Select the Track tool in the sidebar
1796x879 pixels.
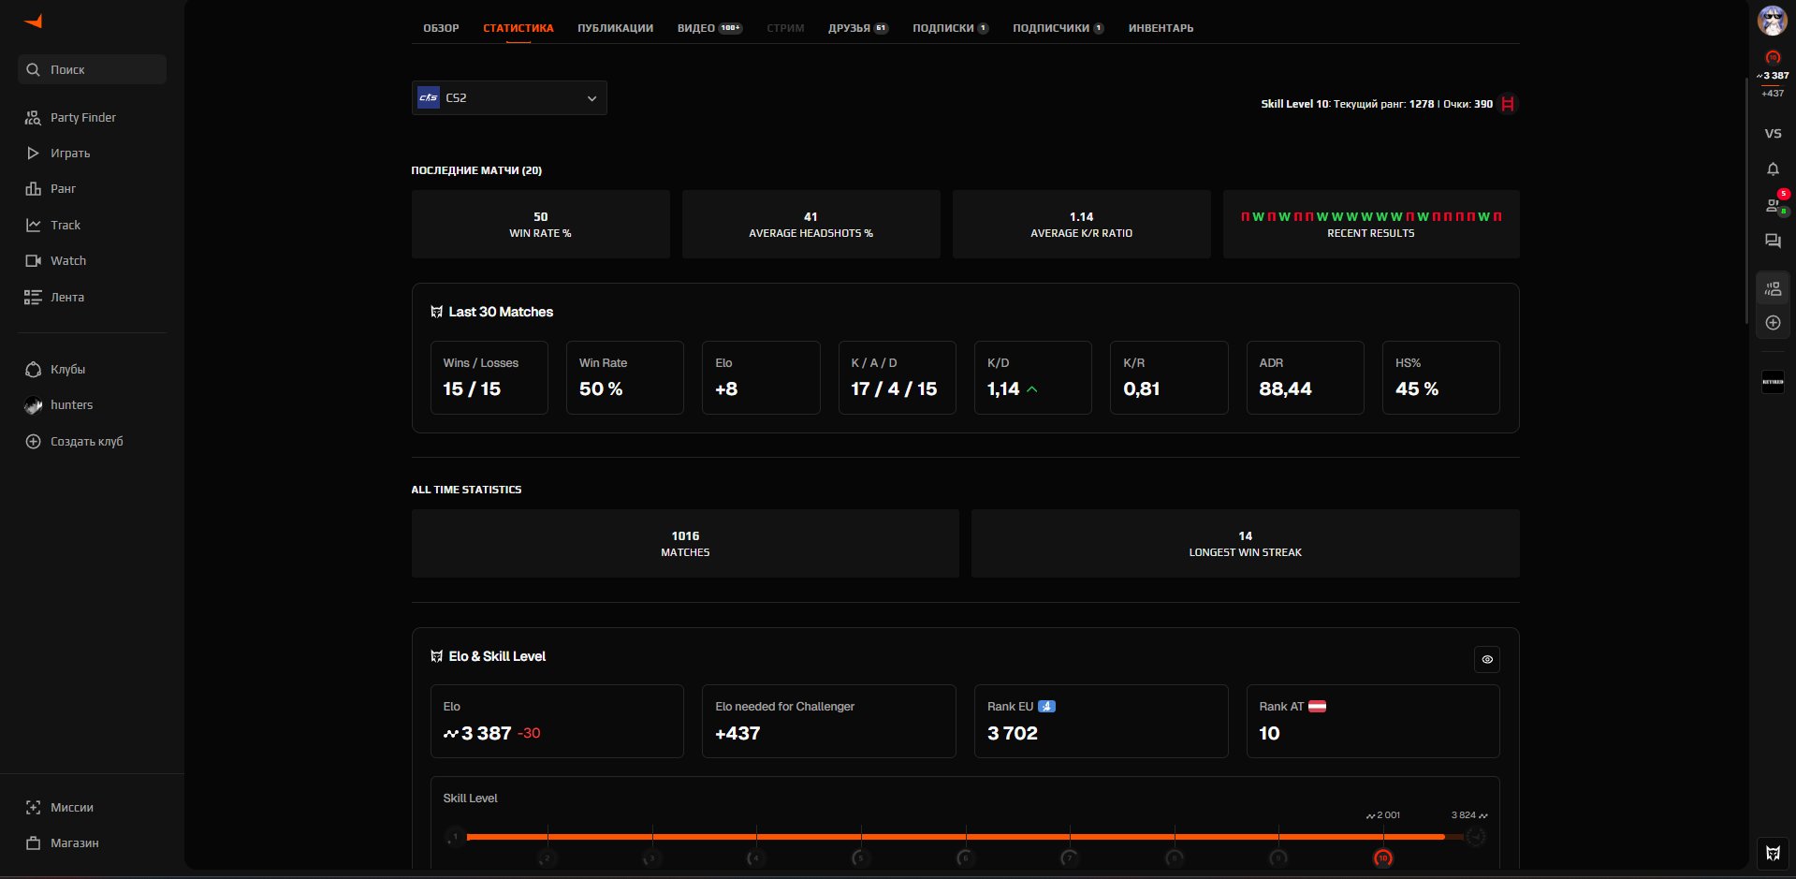[66, 225]
